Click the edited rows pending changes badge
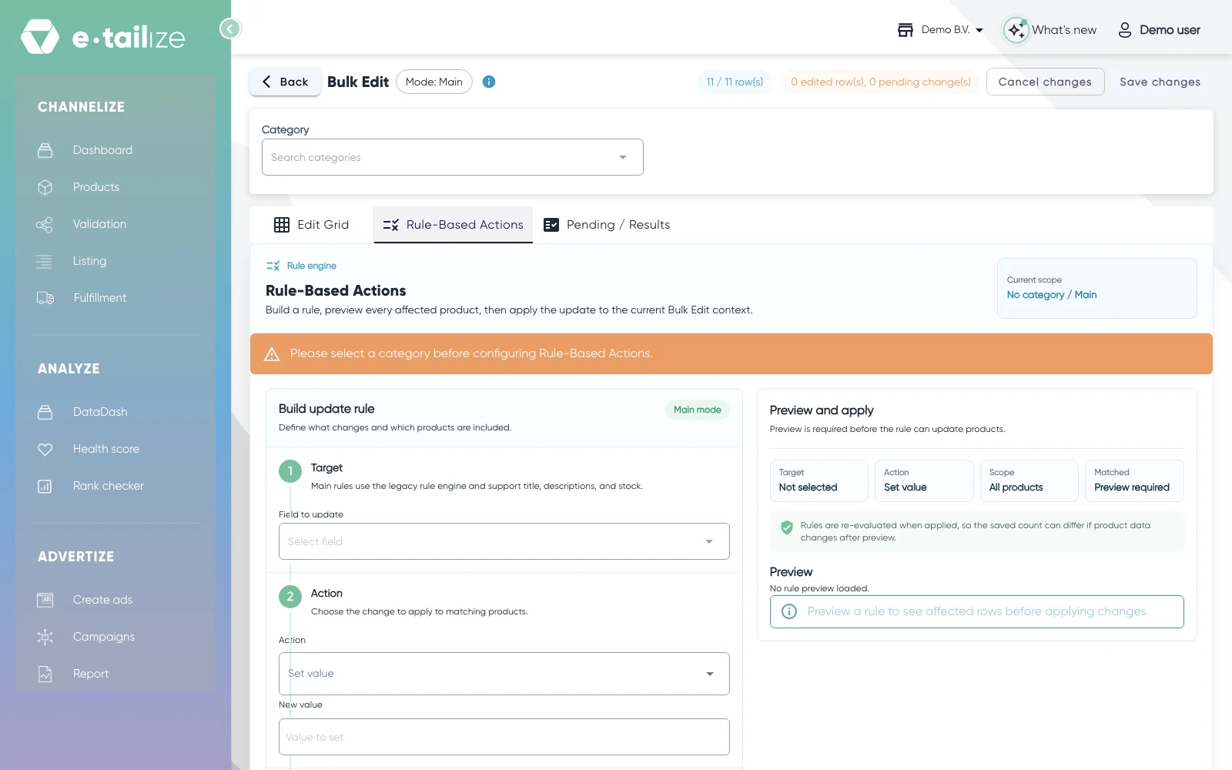This screenshot has width=1232, height=770. pyautogui.click(x=881, y=82)
